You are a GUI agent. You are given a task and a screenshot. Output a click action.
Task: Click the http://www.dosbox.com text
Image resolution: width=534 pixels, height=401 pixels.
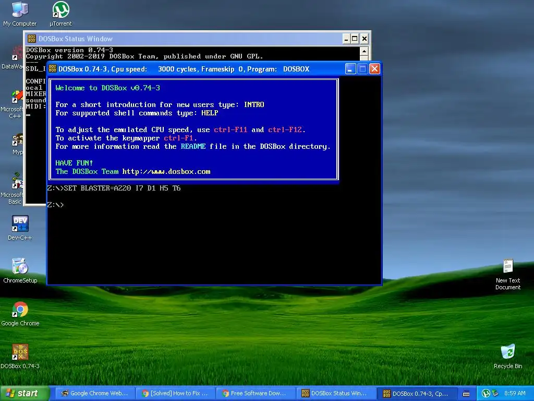[166, 171]
